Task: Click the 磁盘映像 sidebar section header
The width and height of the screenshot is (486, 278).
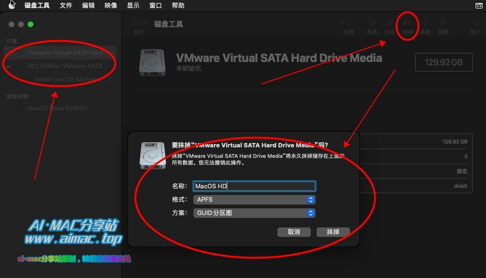Action: click(17, 96)
